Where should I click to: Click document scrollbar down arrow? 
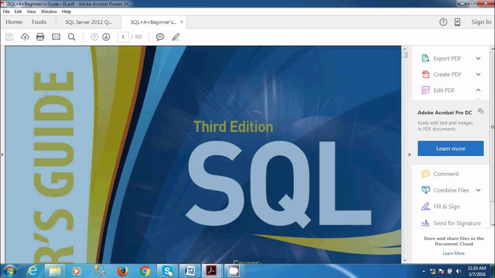(405, 261)
